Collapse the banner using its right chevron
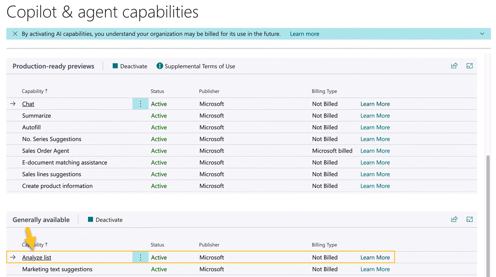This screenshot has width=496, height=277. tap(482, 33)
